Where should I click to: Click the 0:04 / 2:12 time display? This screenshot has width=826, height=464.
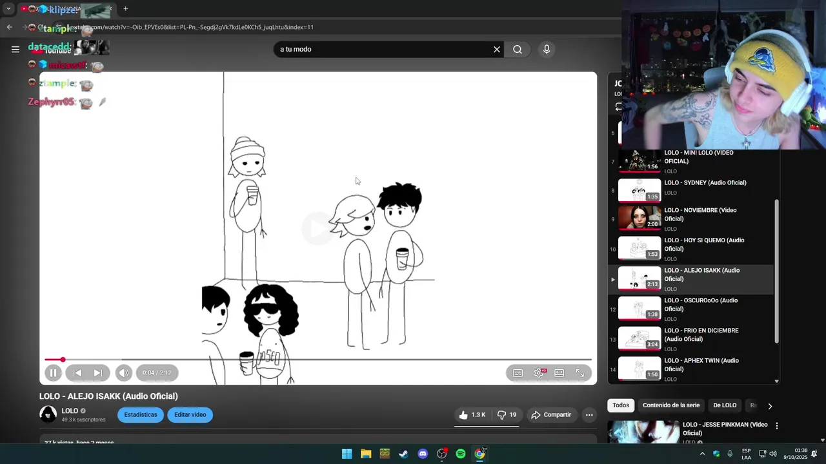point(157,372)
